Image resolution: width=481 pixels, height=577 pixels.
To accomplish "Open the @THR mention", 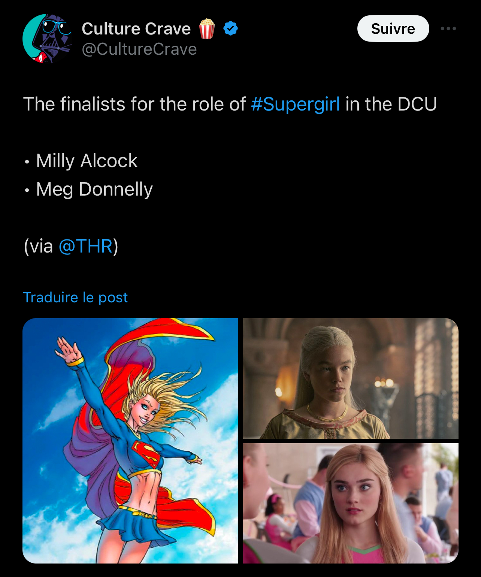I will (86, 246).
